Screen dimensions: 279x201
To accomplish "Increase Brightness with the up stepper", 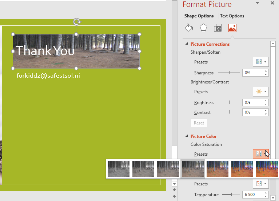I will click(266, 101).
